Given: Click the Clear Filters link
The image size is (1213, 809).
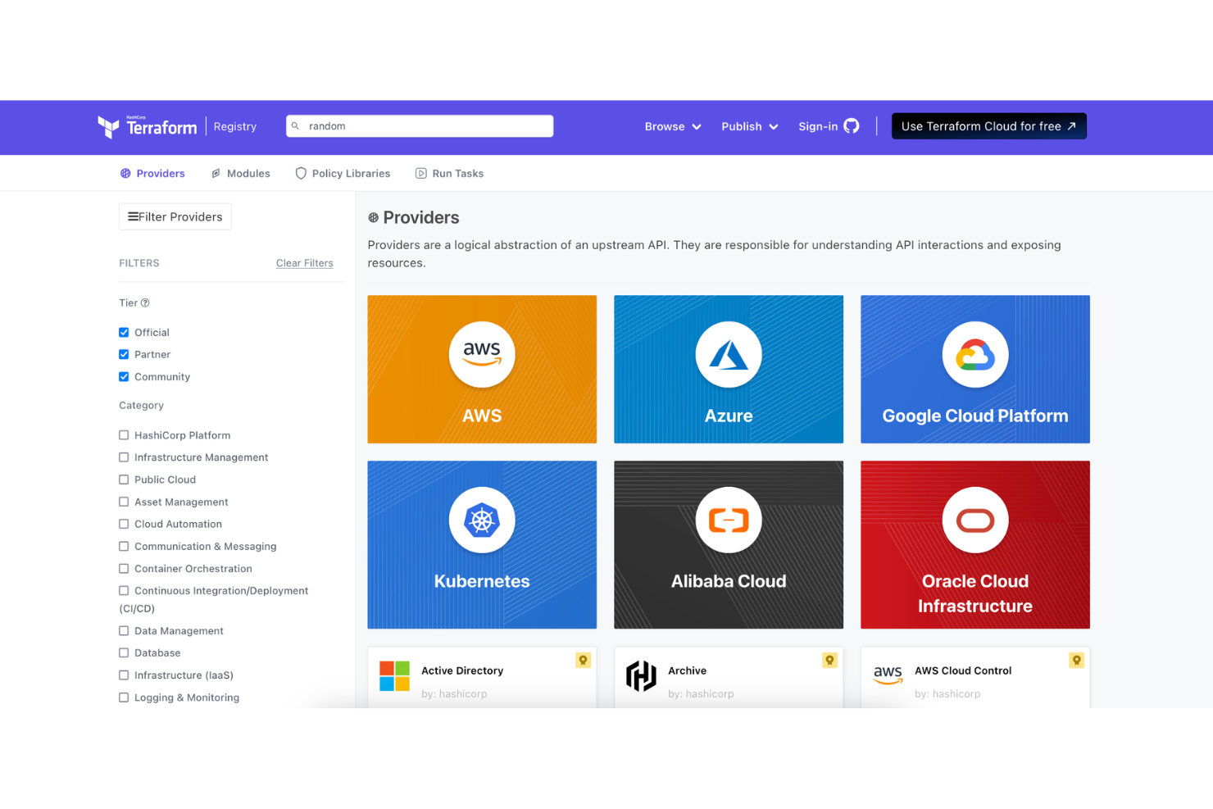Looking at the screenshot, I should tap(305, 264).
